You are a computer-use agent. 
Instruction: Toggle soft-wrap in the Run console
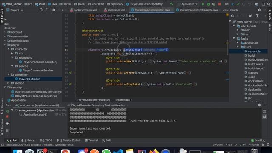point(264,111)
